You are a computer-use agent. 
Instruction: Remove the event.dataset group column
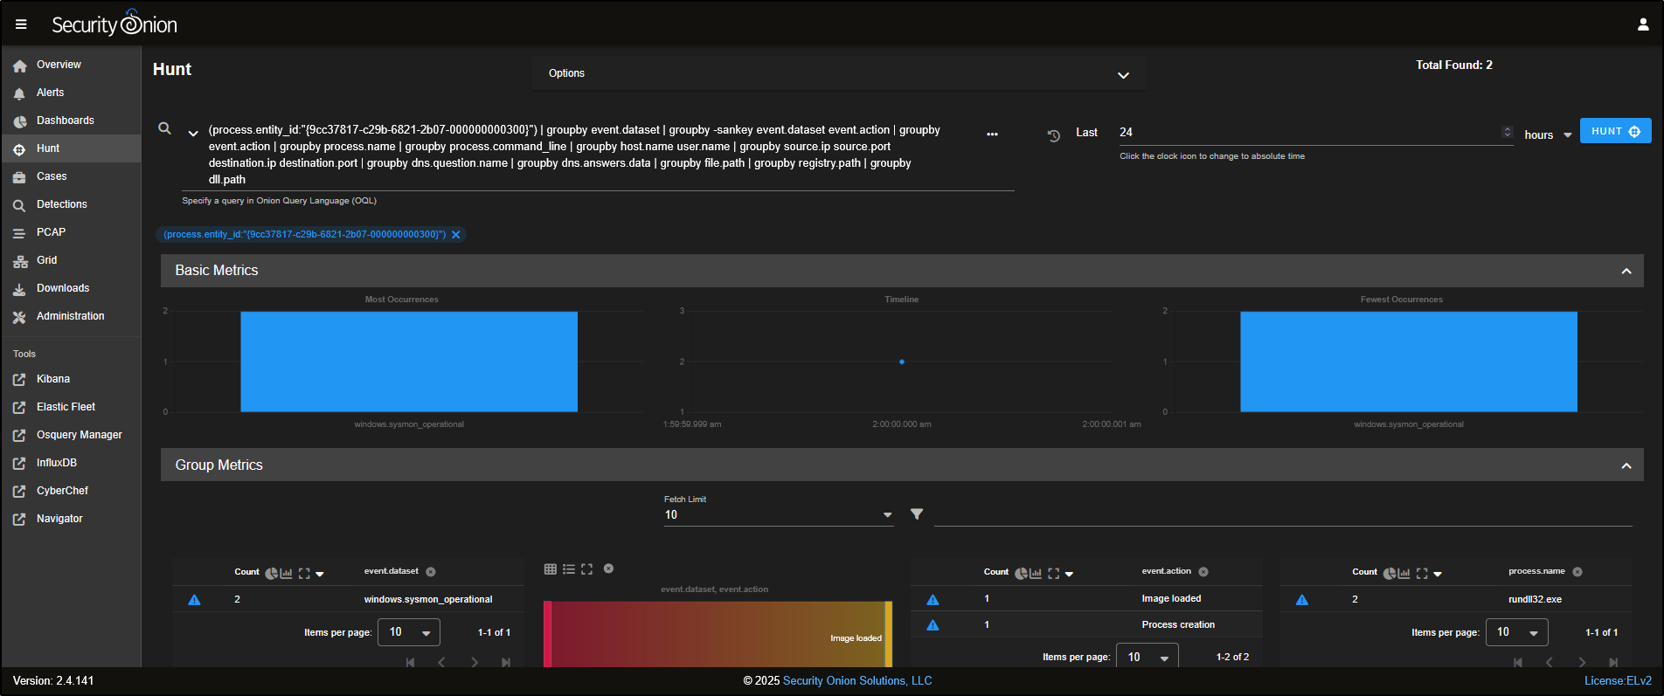click(431, 572)
